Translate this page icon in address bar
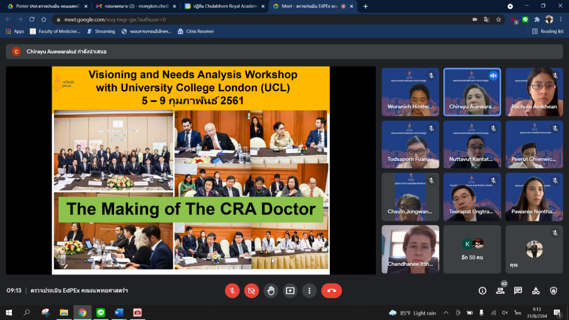This screenshot has width=569, height=320. coord(487,19)
